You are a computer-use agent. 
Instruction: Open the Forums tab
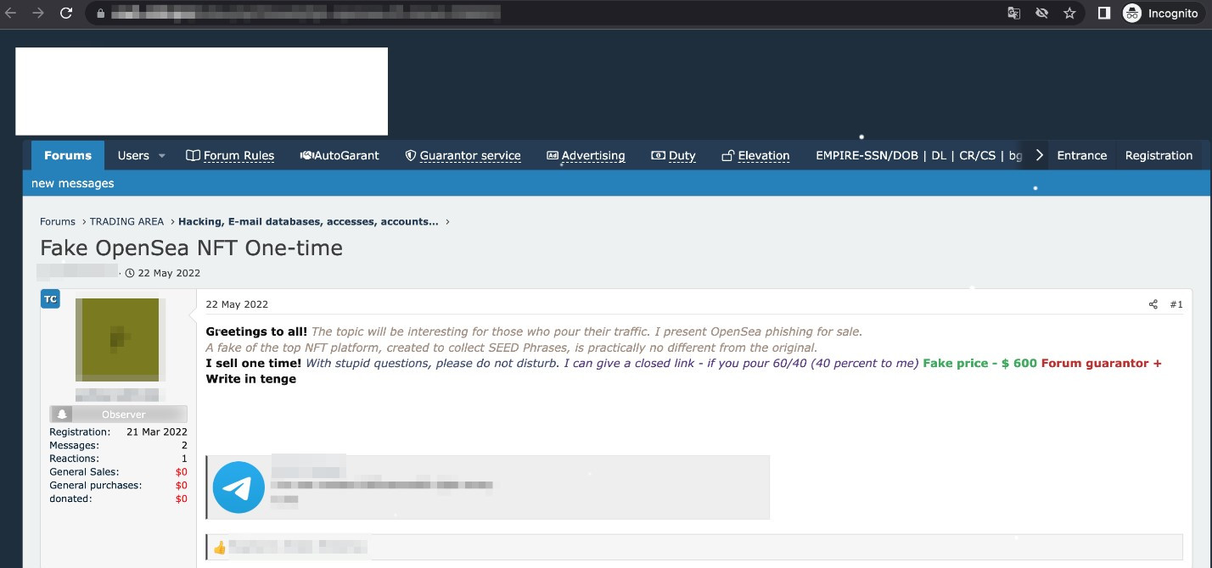68,155
